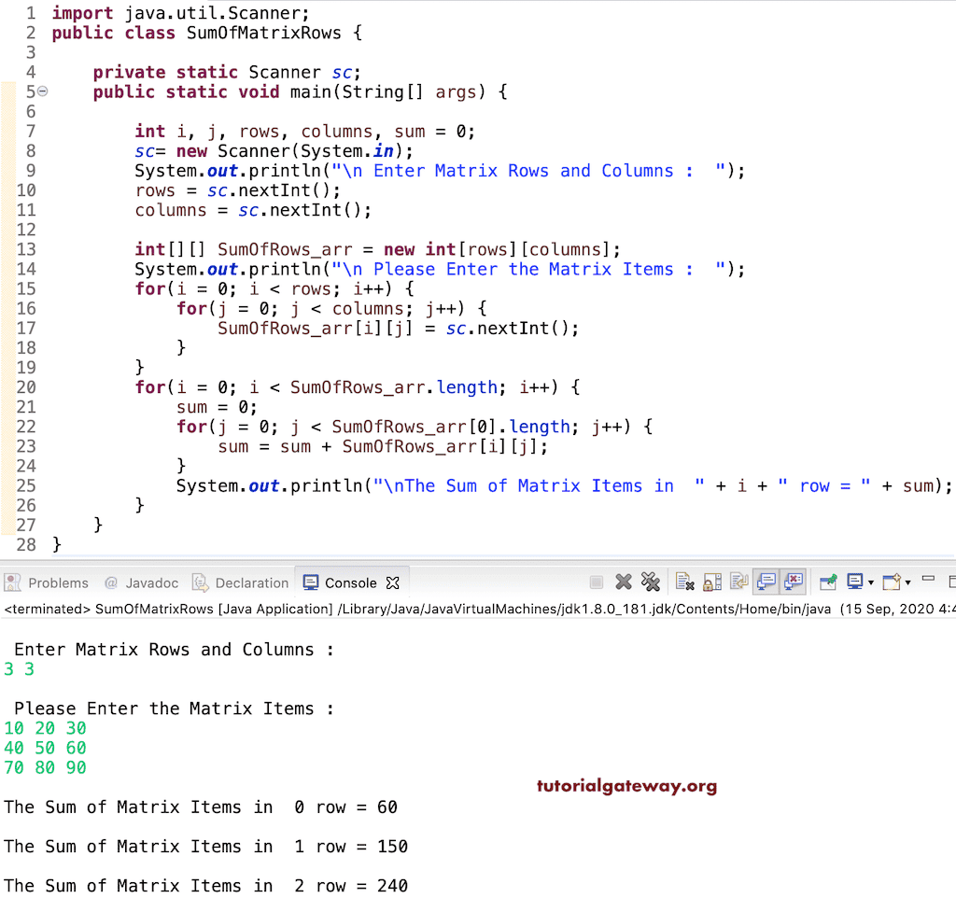The width and height of the screenshot is (956, 898).
Task: Pin the Console view
Action: tap(825, 582)
